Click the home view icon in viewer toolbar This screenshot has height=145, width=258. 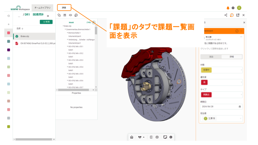(x=132, y=137)
